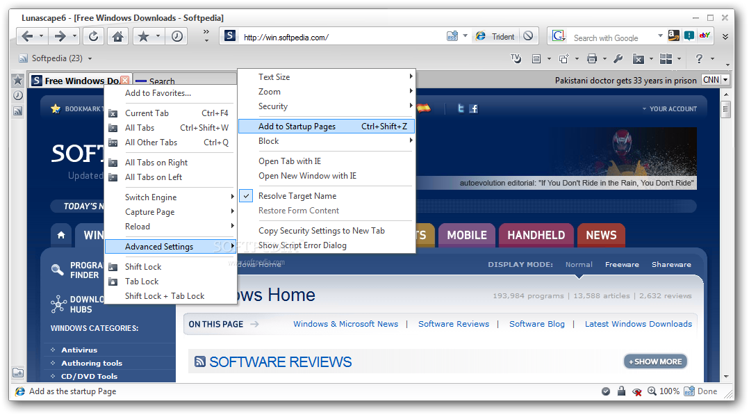Open the History clock sidebar panel
The image size is (749, 415).
pyautogui.click(x=17, y=96)
